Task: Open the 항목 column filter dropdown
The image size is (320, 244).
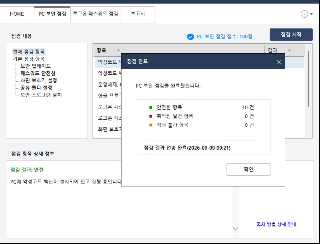Action: click(x=118, y=50)
